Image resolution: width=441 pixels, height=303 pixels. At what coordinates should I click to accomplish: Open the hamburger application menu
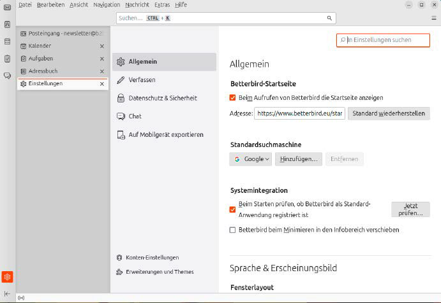(x=434, y=18)
